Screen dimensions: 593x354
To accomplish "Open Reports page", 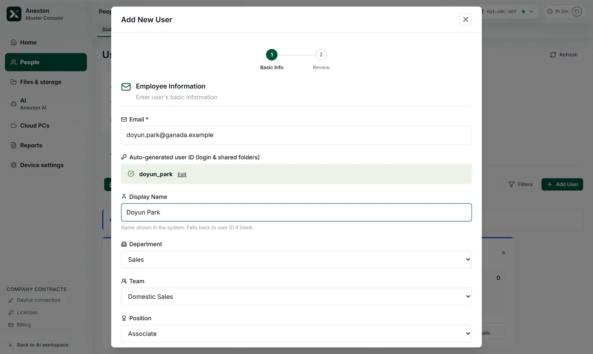I will tap(46, 145).
